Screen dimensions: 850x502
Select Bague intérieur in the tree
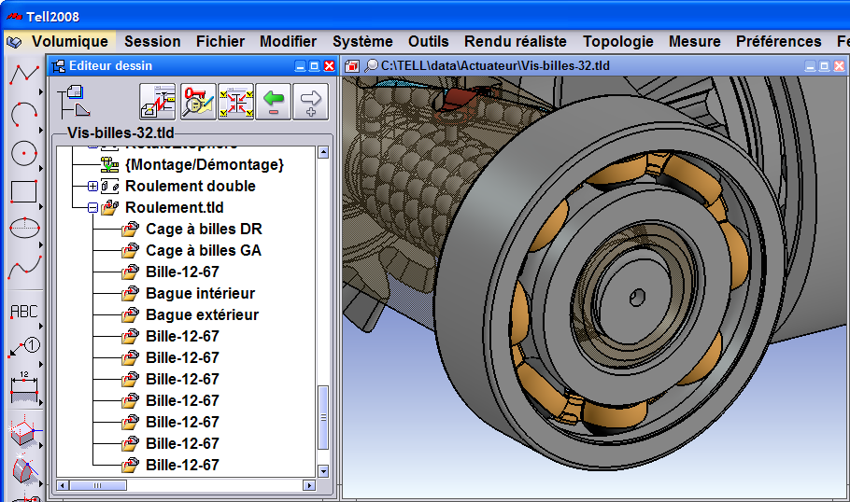200,294
